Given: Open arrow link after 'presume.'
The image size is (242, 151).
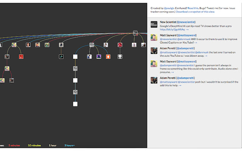Looking at the screenshot, I should (x=172, y=72).
